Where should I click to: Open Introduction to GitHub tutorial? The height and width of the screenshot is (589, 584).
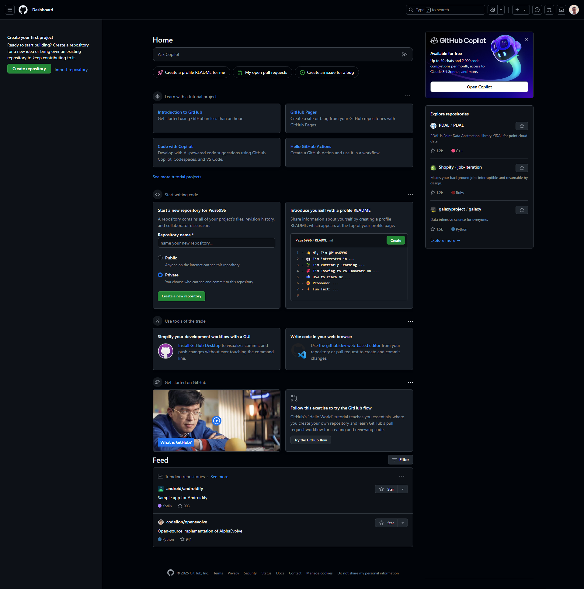click(x=180, y=112)
